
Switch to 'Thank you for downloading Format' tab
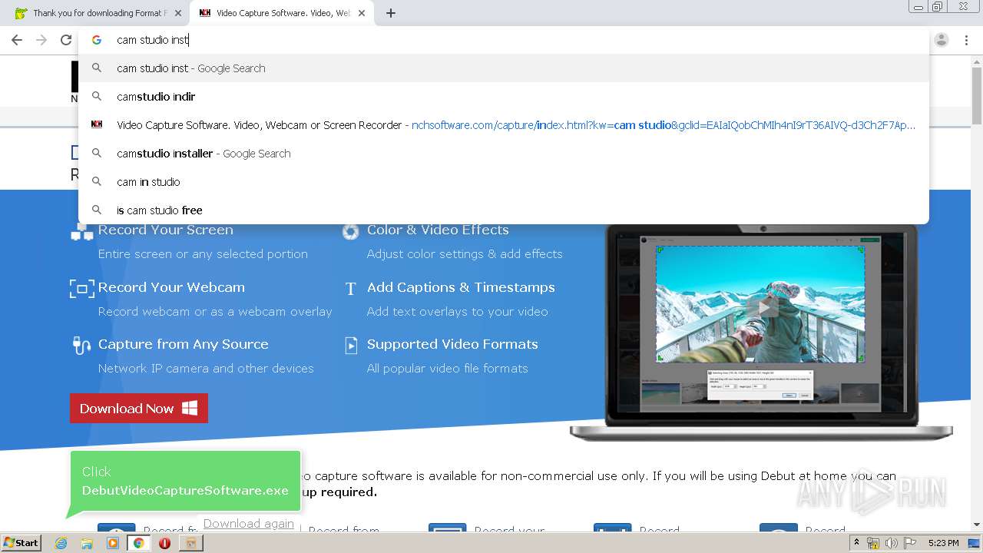pyautogui.click(x=98, y=13)
